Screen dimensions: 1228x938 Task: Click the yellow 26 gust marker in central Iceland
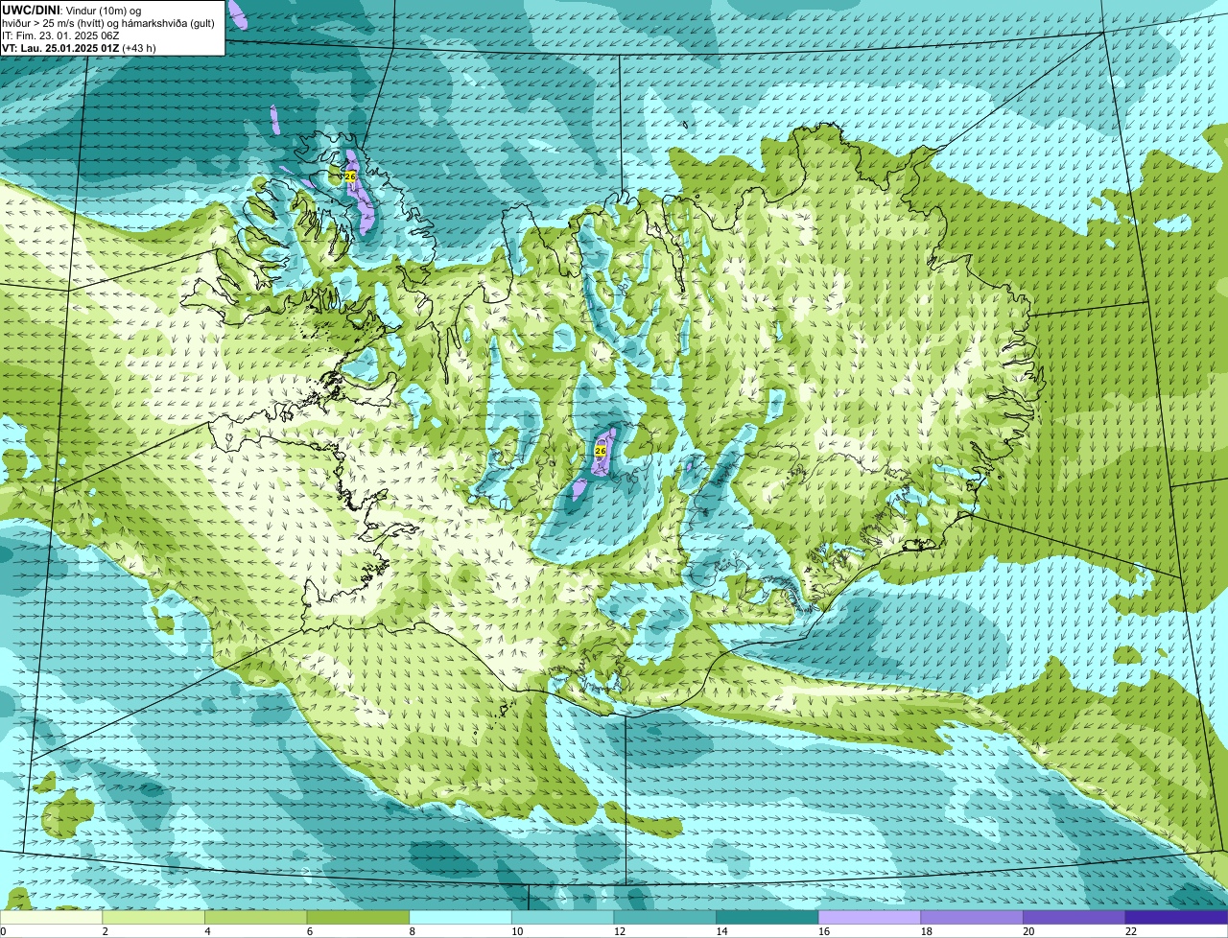coord(601,450)
